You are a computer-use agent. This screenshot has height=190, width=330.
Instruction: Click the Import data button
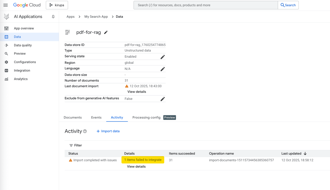tap(108, 131)
